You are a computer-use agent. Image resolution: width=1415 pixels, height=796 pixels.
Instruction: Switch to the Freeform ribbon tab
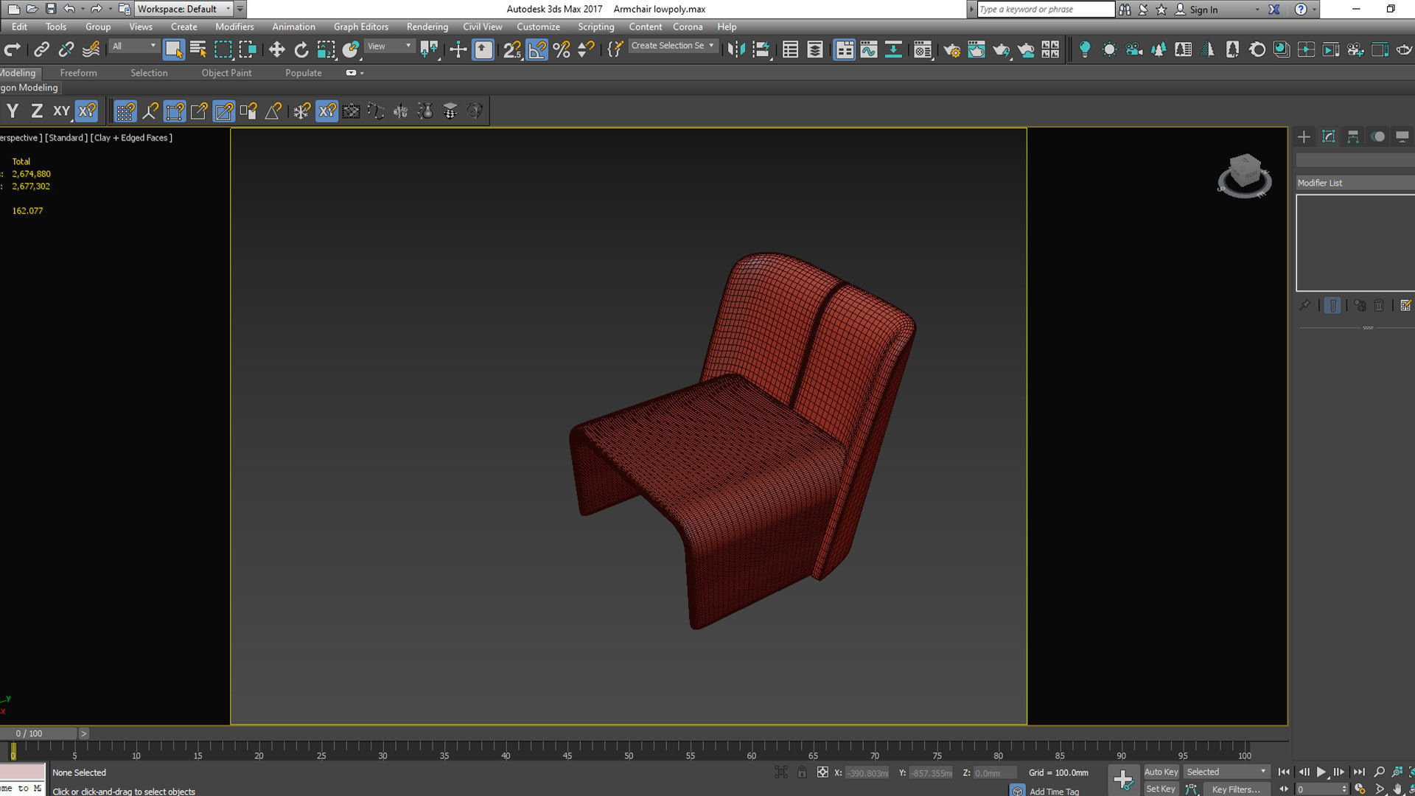point(78,73)
